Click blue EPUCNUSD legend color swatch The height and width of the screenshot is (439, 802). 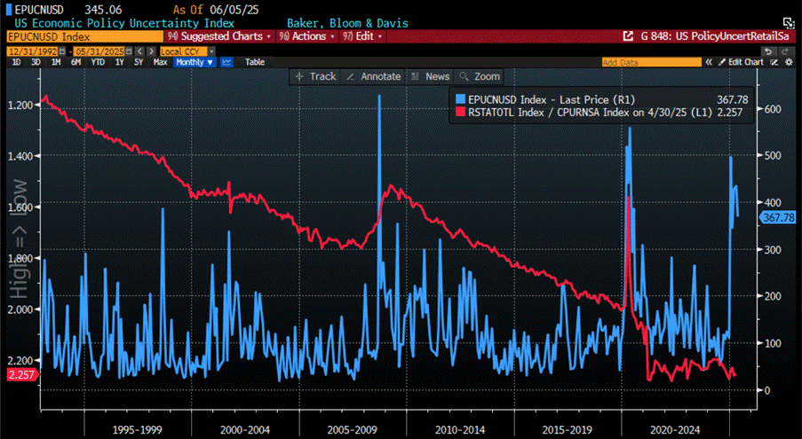460,99
